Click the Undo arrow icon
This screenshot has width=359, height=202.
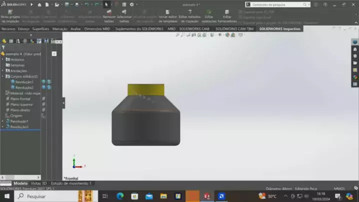pyautogui.click(x=86, y=4)
